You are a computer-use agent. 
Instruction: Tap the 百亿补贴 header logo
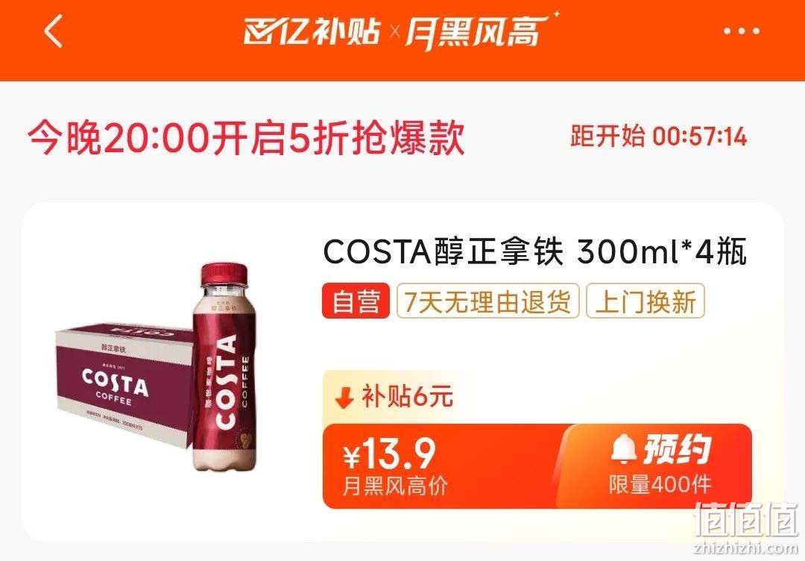(312, 32)
